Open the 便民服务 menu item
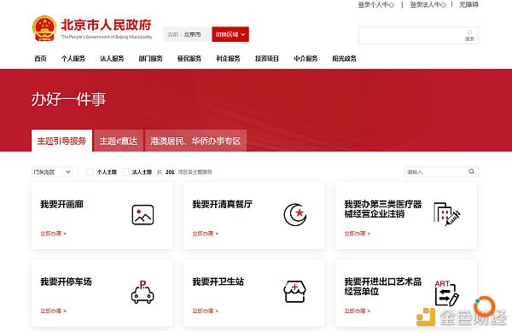 point(189,58)
